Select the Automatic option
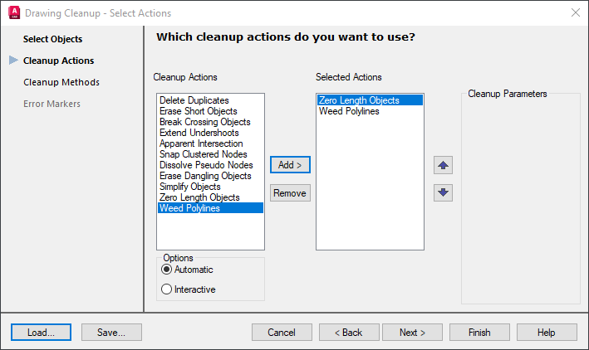Screen dimensions: 589x350 click(167, 270)
